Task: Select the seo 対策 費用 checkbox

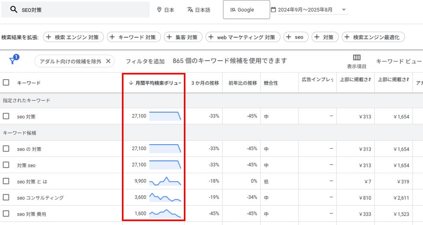Action: [6, 214]
